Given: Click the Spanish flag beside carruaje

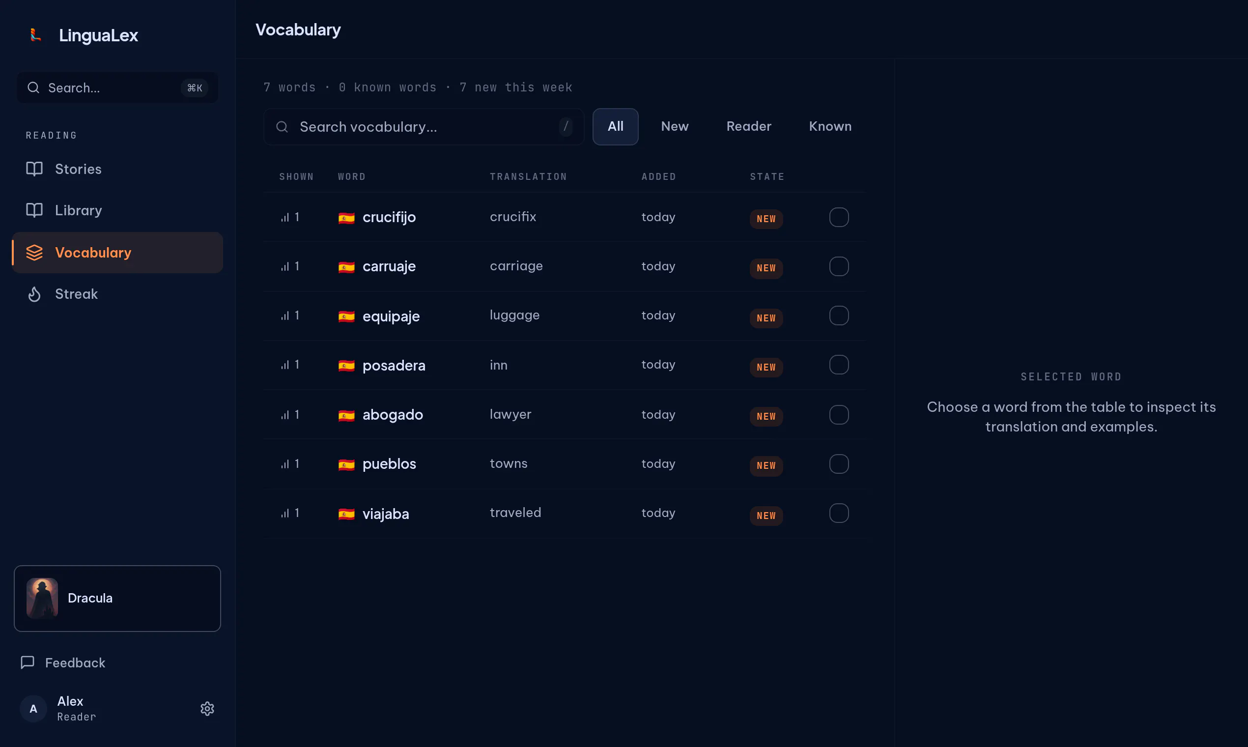Looking at the screenshot, I should click(346, 267).
